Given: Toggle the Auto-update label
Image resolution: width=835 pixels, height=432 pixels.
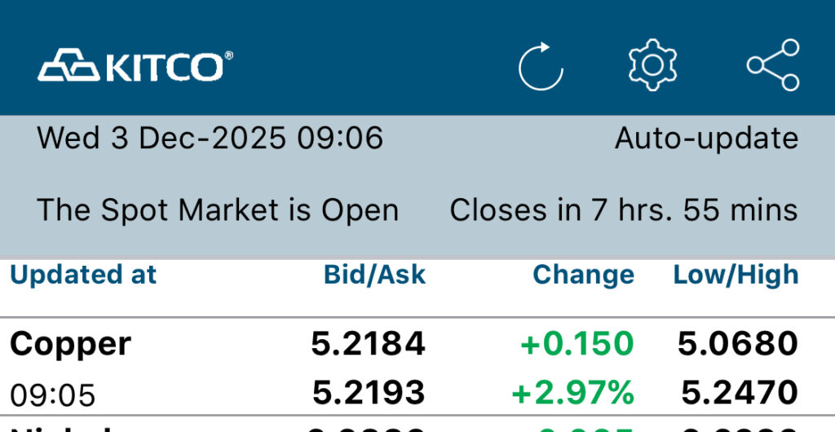Looking at the screenshot, I should tap(706, 139).
